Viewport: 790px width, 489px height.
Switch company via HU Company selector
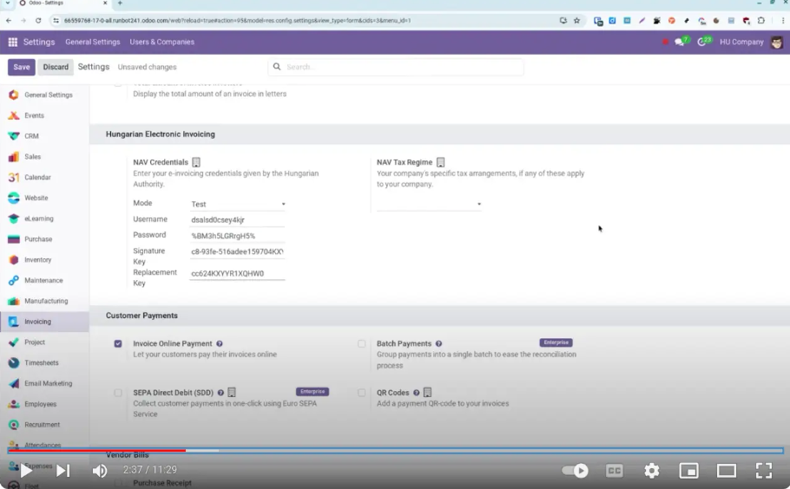[741, 42]
